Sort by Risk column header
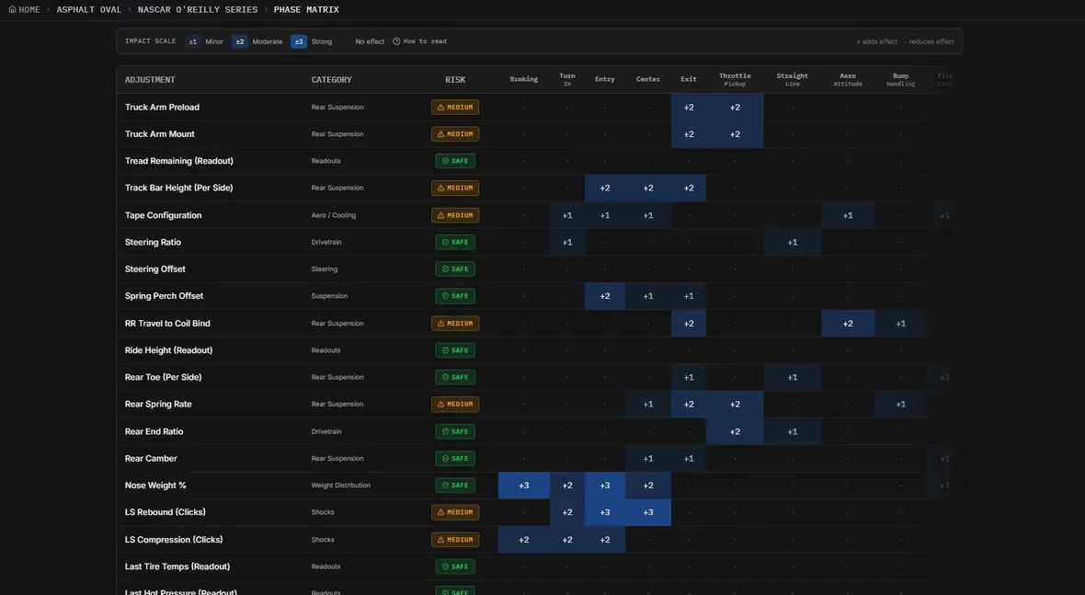 [x=455, y=80]
